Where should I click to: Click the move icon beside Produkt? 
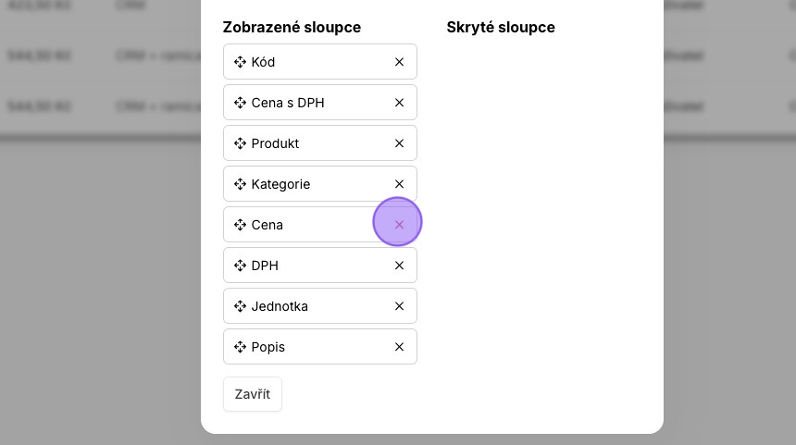(240, 143)
